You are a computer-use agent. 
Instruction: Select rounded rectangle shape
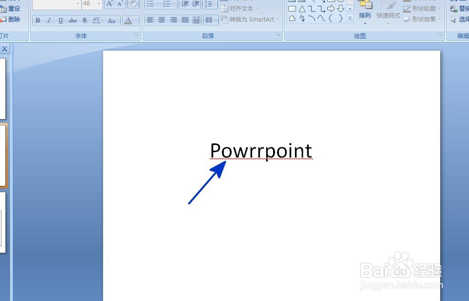click(292, 9)
